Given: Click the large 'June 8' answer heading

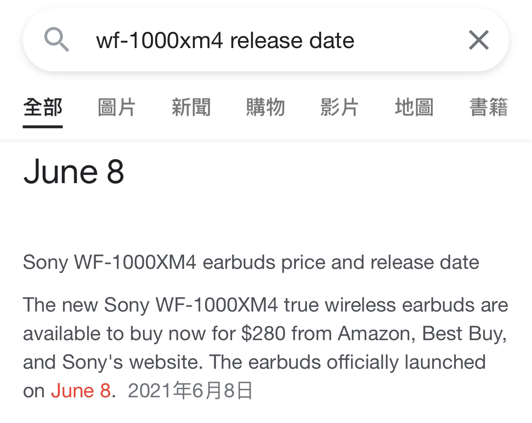Looking at the screenshot, I should pyautogui.click(x=74, y=172).
